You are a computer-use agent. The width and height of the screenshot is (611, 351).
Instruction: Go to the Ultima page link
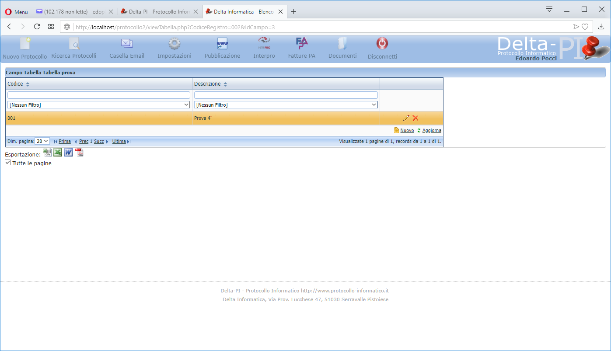pos(119,141)
